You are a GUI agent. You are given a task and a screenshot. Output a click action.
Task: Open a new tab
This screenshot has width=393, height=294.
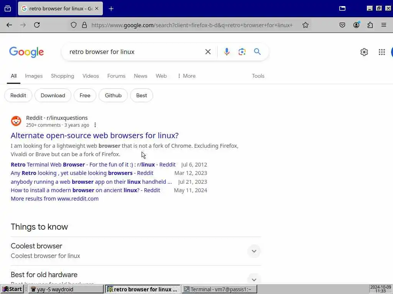tap(111, 9)
